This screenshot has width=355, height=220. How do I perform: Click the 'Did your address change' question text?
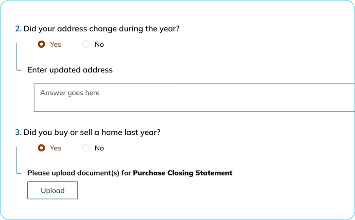click(101, 28)
